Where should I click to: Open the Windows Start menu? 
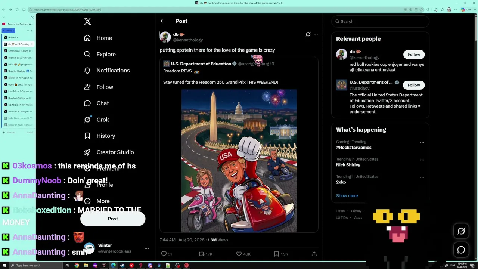4,265
